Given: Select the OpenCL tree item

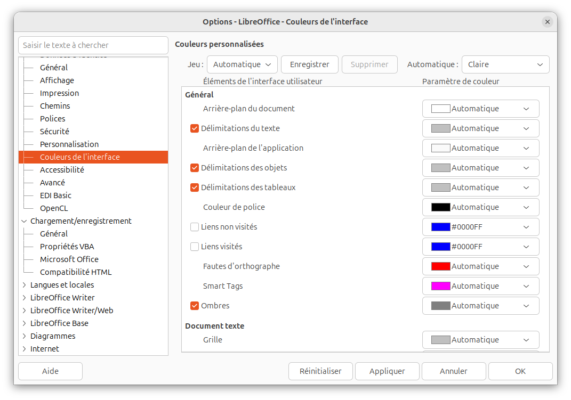Looking at the screenshot, I should point(54,208).
